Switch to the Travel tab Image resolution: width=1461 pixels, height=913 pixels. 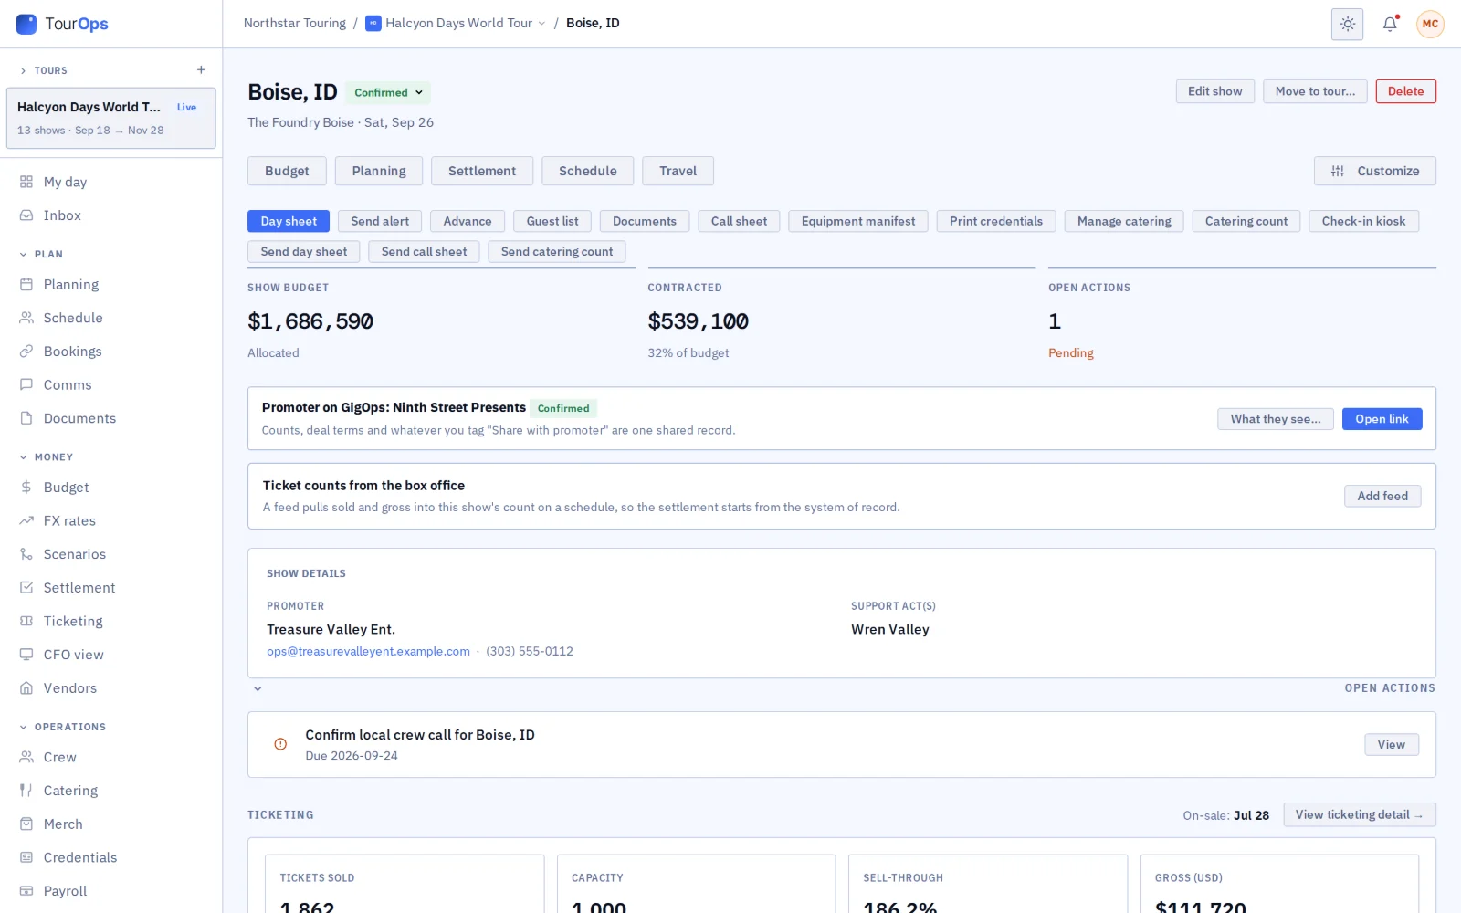pyautogui.click(x=678, y=171)
